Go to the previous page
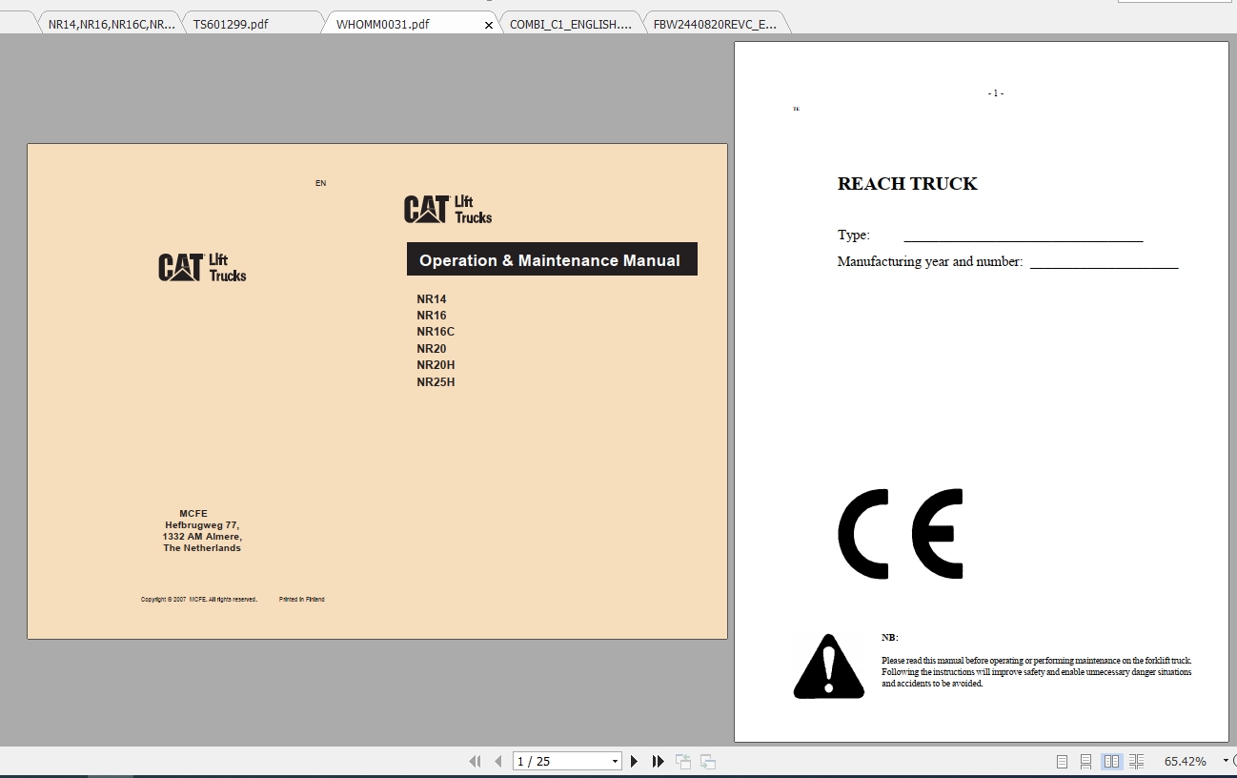The image size is (1237, 778). tap(497, 761)
